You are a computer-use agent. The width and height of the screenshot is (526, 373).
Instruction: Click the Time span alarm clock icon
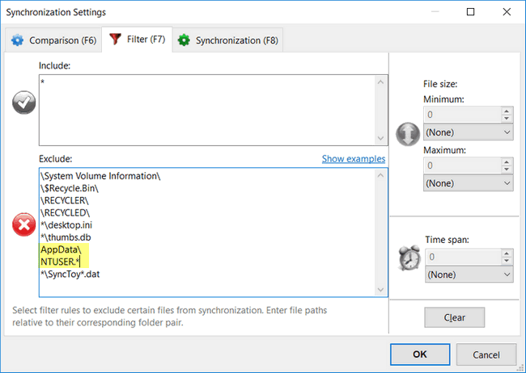coord(407,257)
